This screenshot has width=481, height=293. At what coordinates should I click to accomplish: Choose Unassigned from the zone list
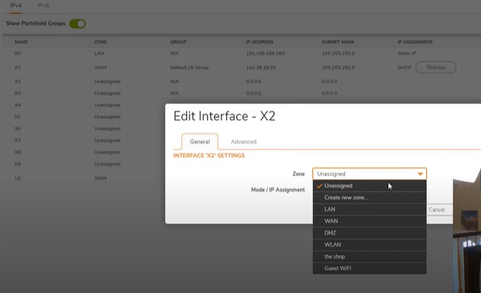(x=338, y=186)
